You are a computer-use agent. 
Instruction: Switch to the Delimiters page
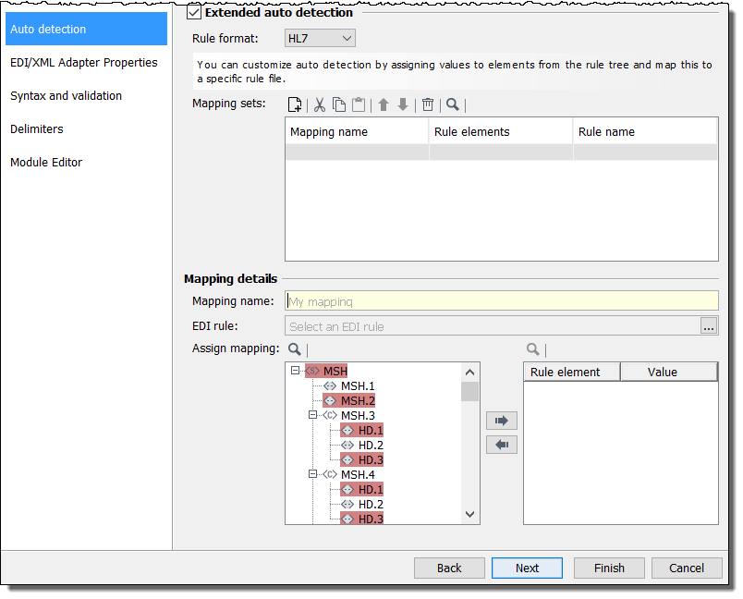37,128
